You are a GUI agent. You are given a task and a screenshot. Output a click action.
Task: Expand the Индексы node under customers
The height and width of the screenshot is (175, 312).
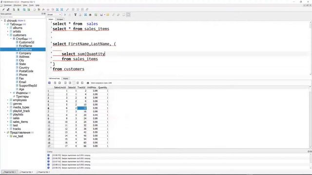pyautogui.click(x=11, y=93)
